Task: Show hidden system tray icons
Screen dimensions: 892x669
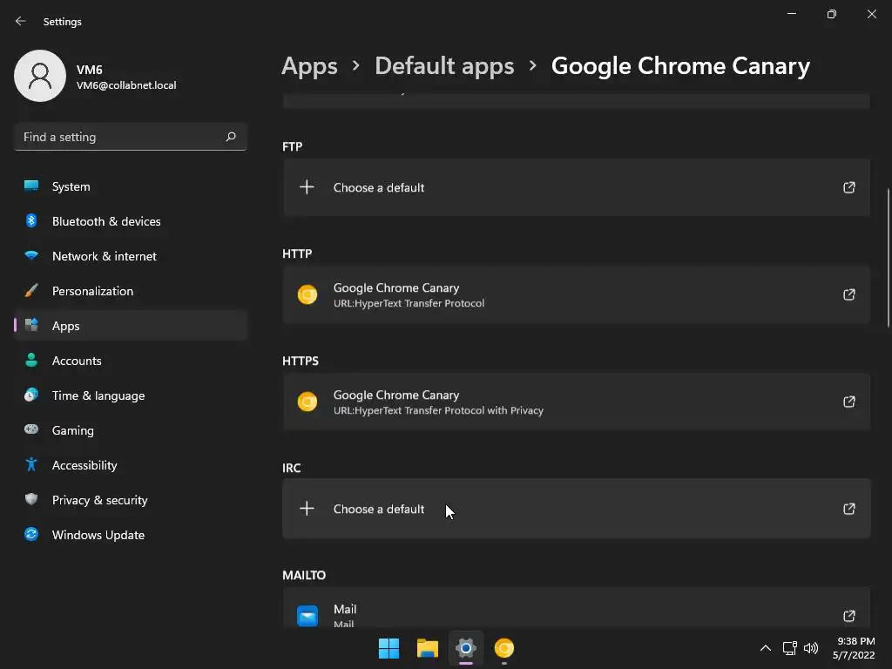Action: point(765,648)
